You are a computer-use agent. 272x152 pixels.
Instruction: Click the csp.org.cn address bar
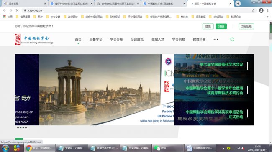click(137, 10)
